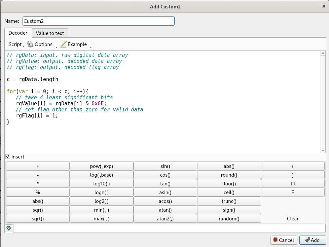
Task: Click the Name input field
Action: coord(98,21)
